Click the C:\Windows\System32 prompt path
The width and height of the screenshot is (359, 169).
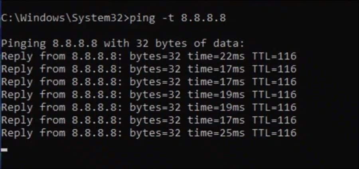coord(64,18)
